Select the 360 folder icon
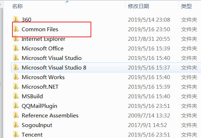 click(16, 19)
